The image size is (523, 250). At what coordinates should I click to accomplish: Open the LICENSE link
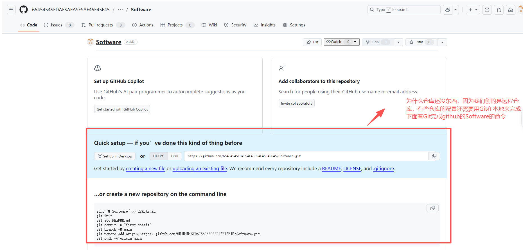(x=352, y=168)
